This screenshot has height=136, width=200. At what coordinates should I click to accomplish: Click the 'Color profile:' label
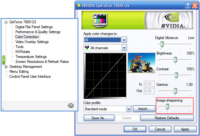tap(92, 103)
